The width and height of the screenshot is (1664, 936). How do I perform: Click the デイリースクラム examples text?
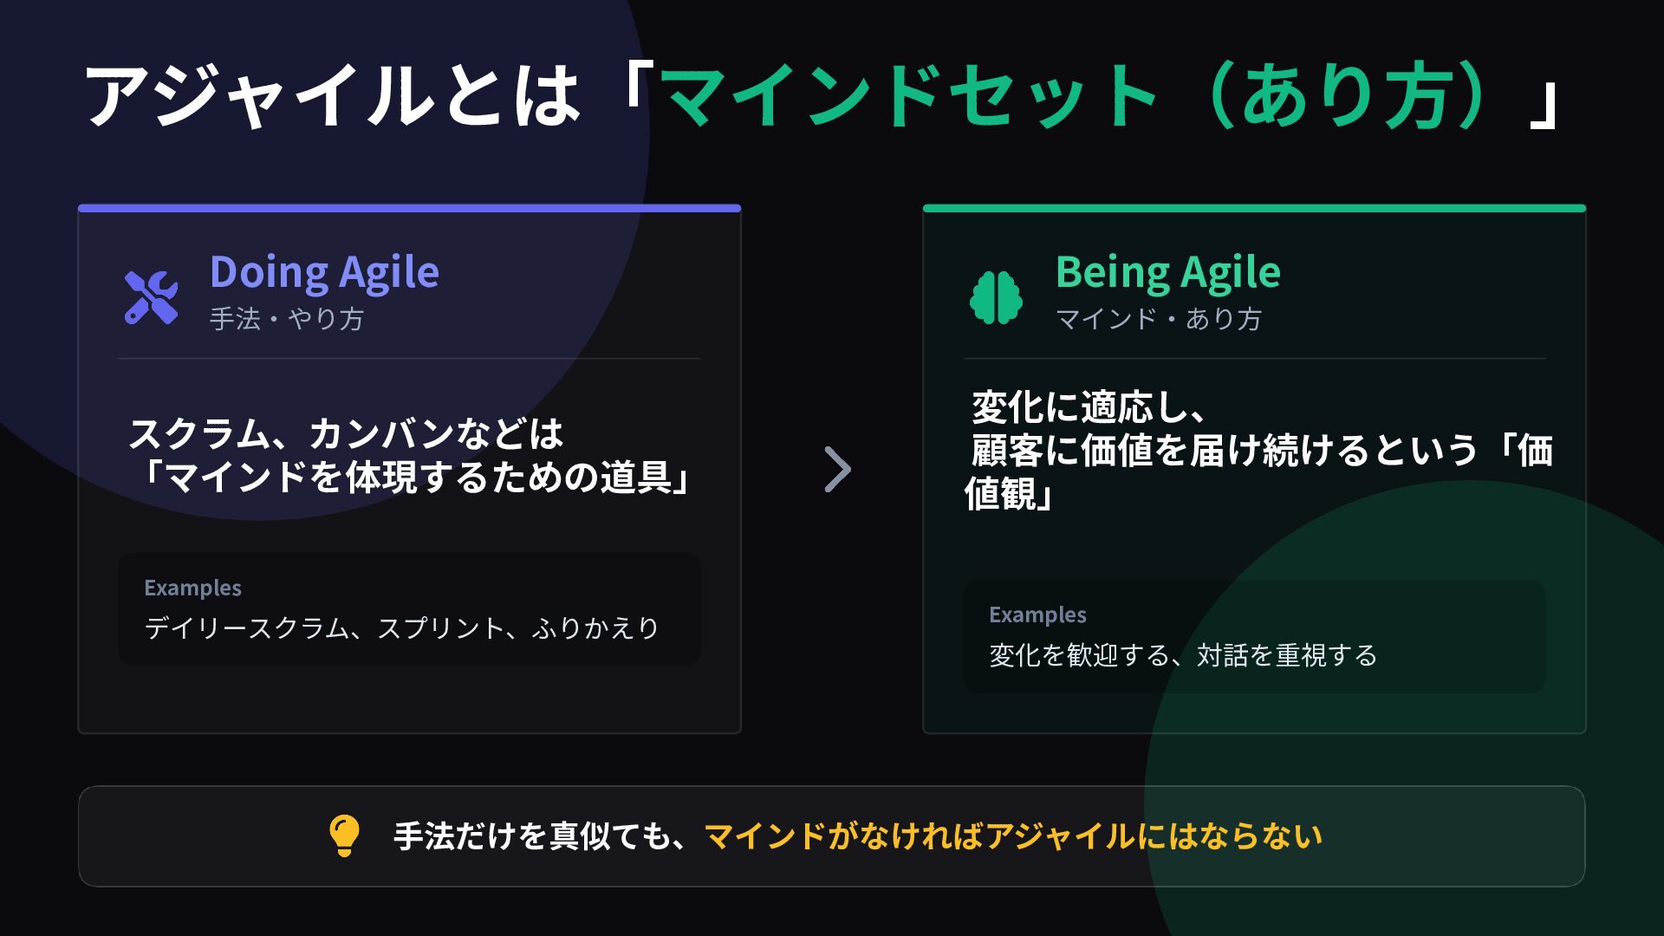pos(402,627)
